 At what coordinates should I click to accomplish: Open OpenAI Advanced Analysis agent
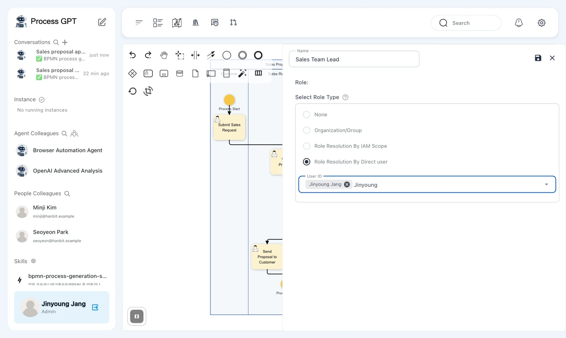[x=62, y=171]
